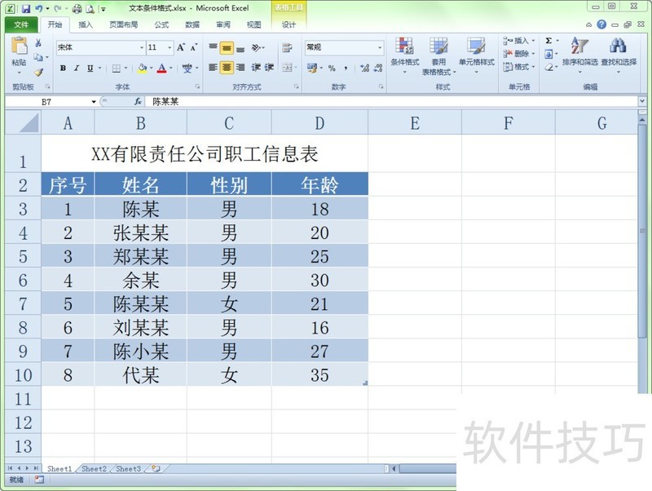The image size is (652, 491).
Task: Open Cell Styles (单元格样式)
Action: pyautogui.click(x=477, y=55)
